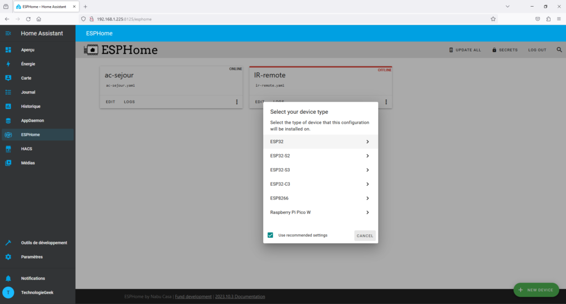Choose ESP8266 device type
566x304 pixels.
tap(321, 198)
